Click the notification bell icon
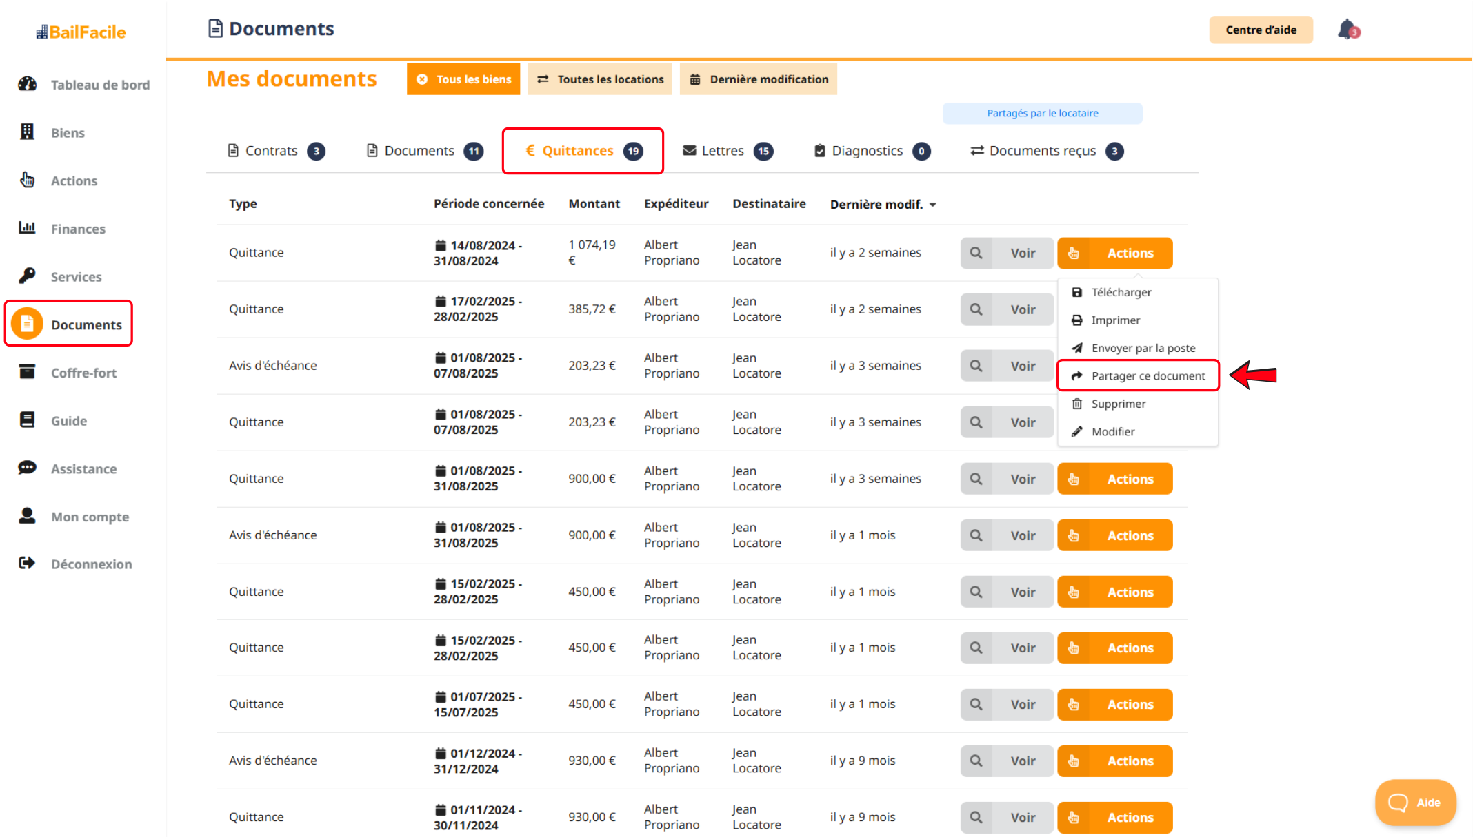1473x837 pixels. (1347, 30)
